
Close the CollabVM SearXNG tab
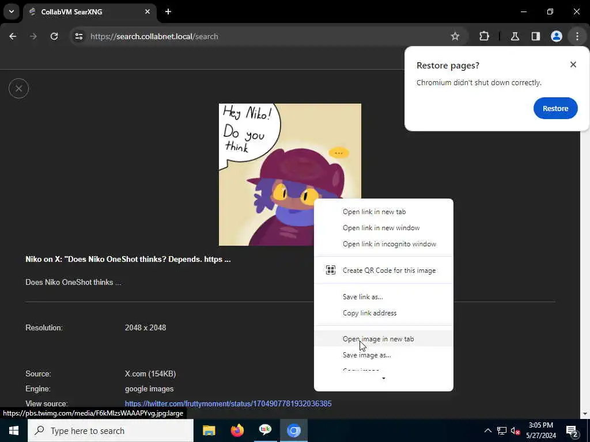tap(147, 12)
